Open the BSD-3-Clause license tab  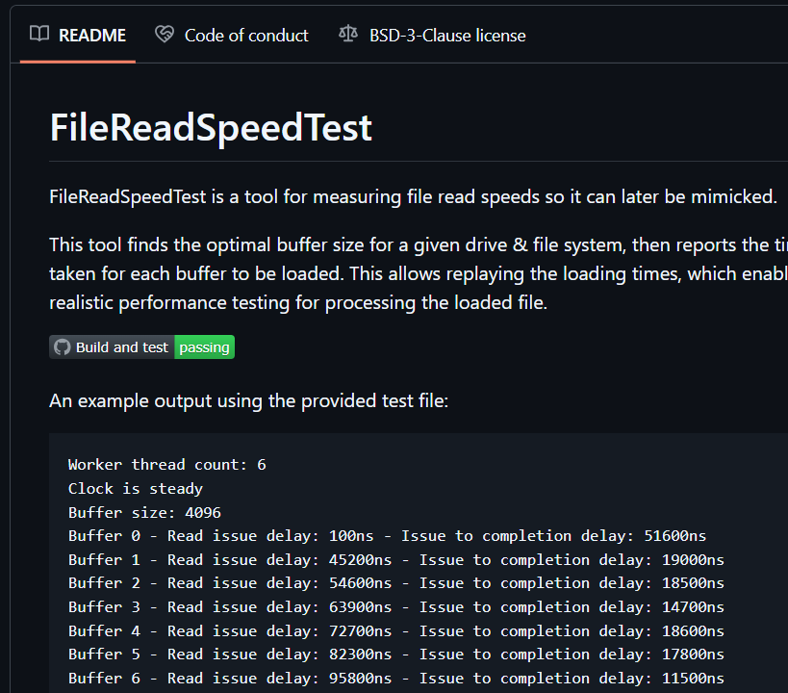446,36
